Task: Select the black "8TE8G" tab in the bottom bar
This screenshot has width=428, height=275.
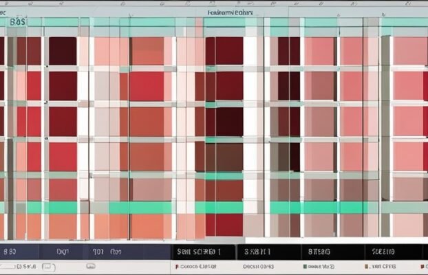Action: pos(333,252)
